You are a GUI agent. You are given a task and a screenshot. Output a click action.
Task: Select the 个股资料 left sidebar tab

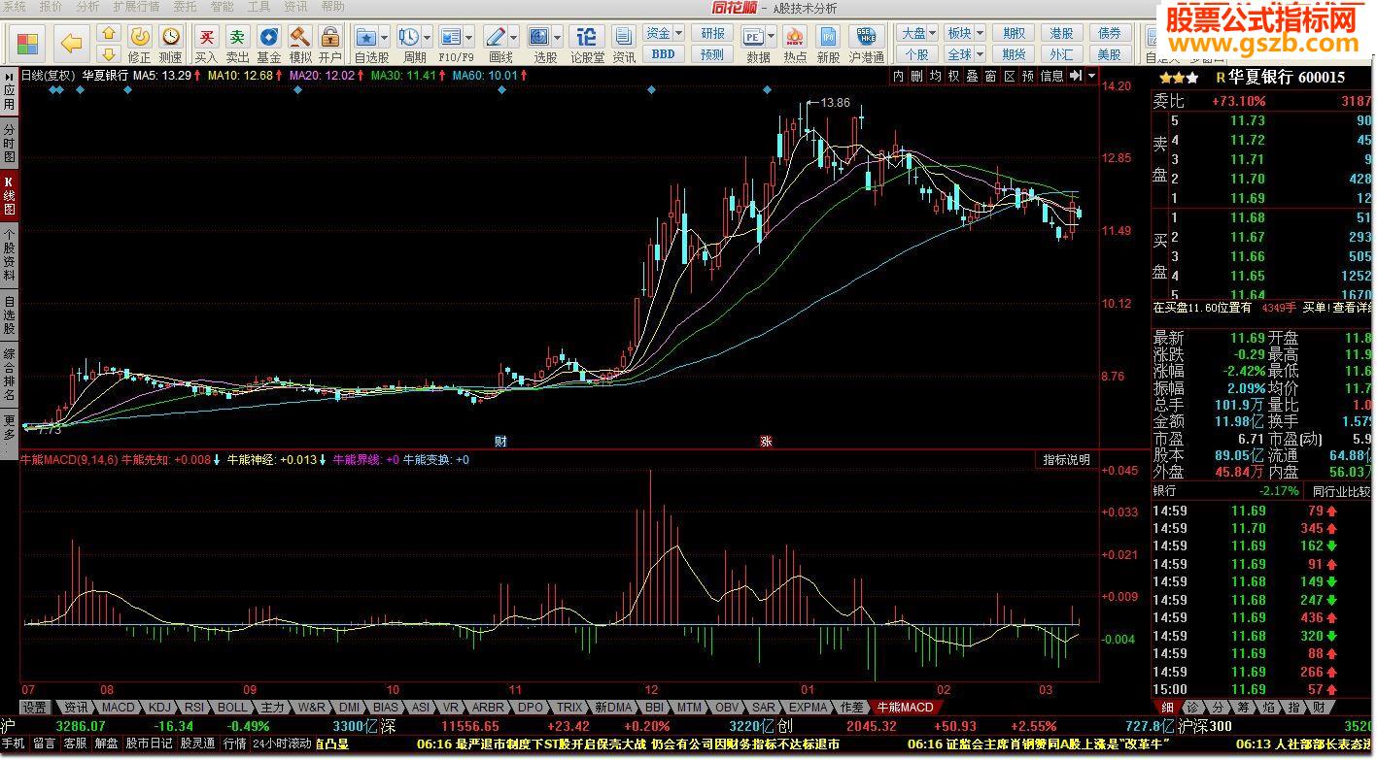(9, 253)
